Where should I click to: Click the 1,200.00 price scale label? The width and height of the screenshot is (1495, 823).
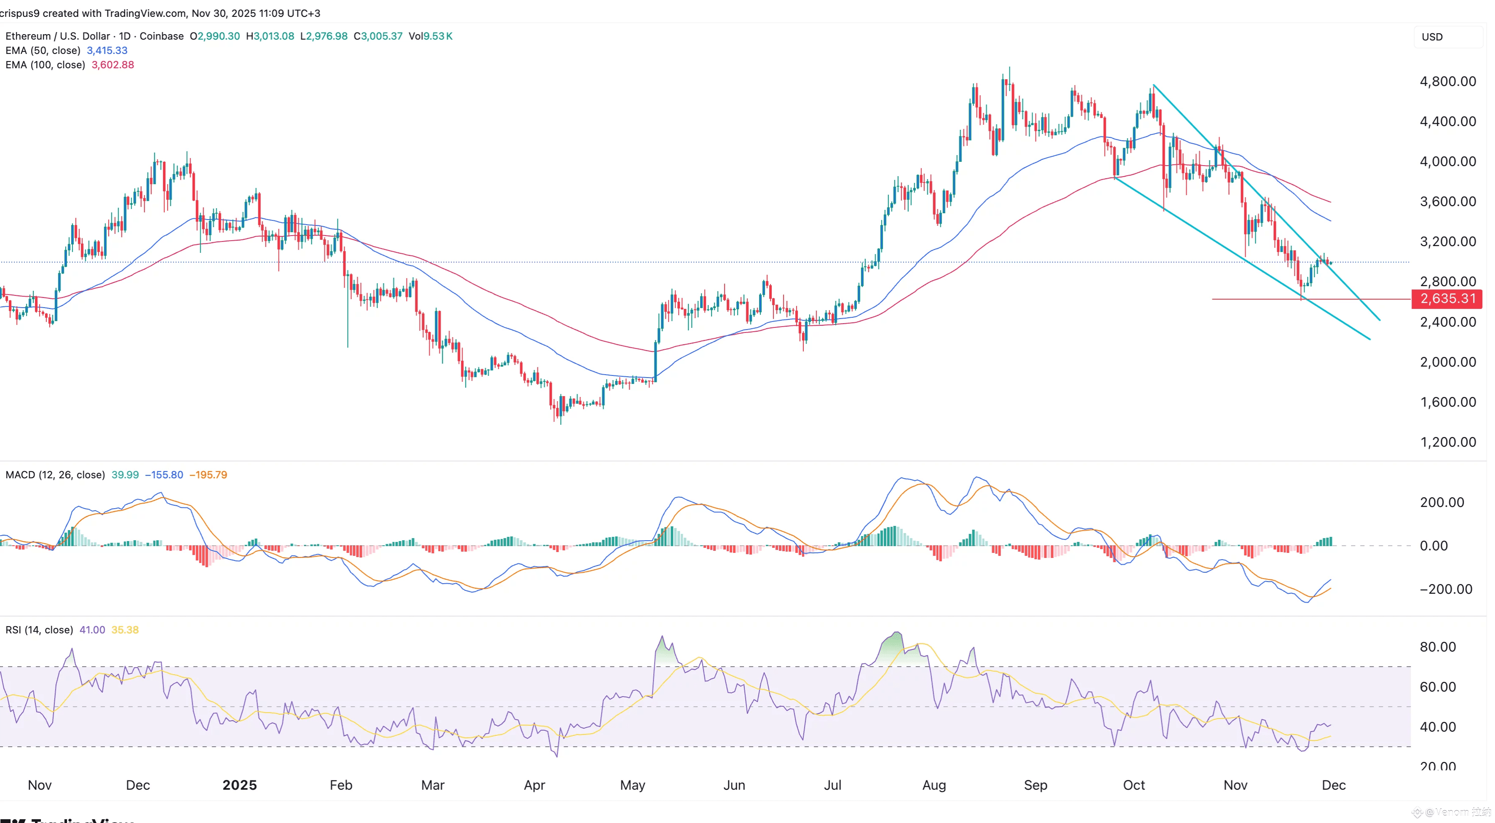(x=1447, y=442)
